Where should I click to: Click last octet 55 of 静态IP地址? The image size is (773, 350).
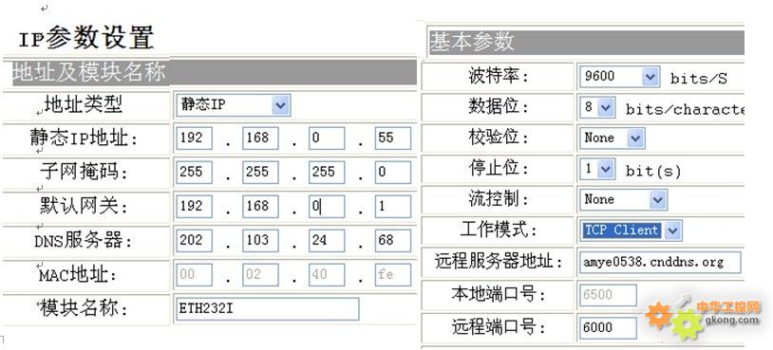[393, 138]
